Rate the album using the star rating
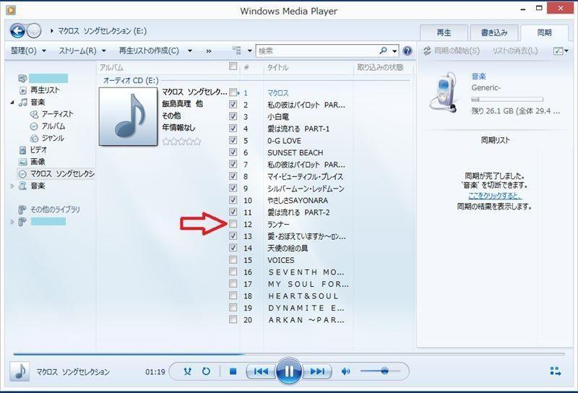The height and width of the screenshot is (393, 578). (x=182, y=141)
